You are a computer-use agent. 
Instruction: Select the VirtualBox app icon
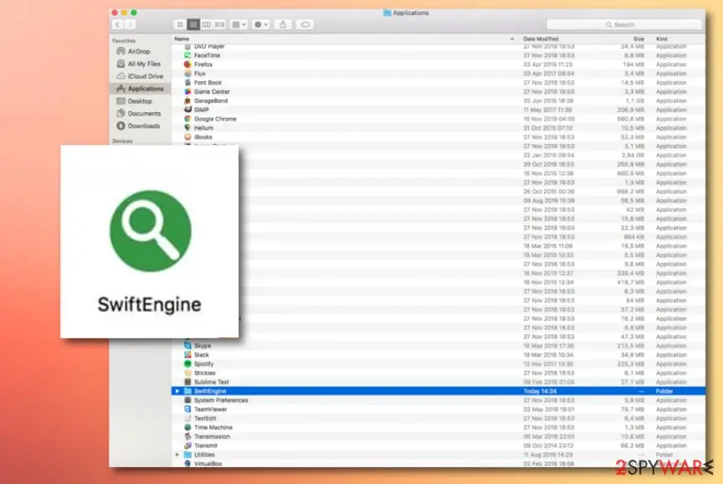[x=187, y=464]
